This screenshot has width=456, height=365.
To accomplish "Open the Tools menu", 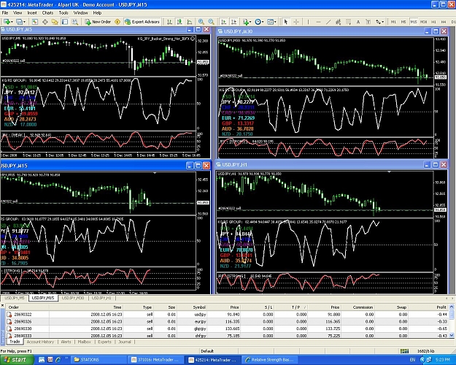I will (x=63, y=13).
